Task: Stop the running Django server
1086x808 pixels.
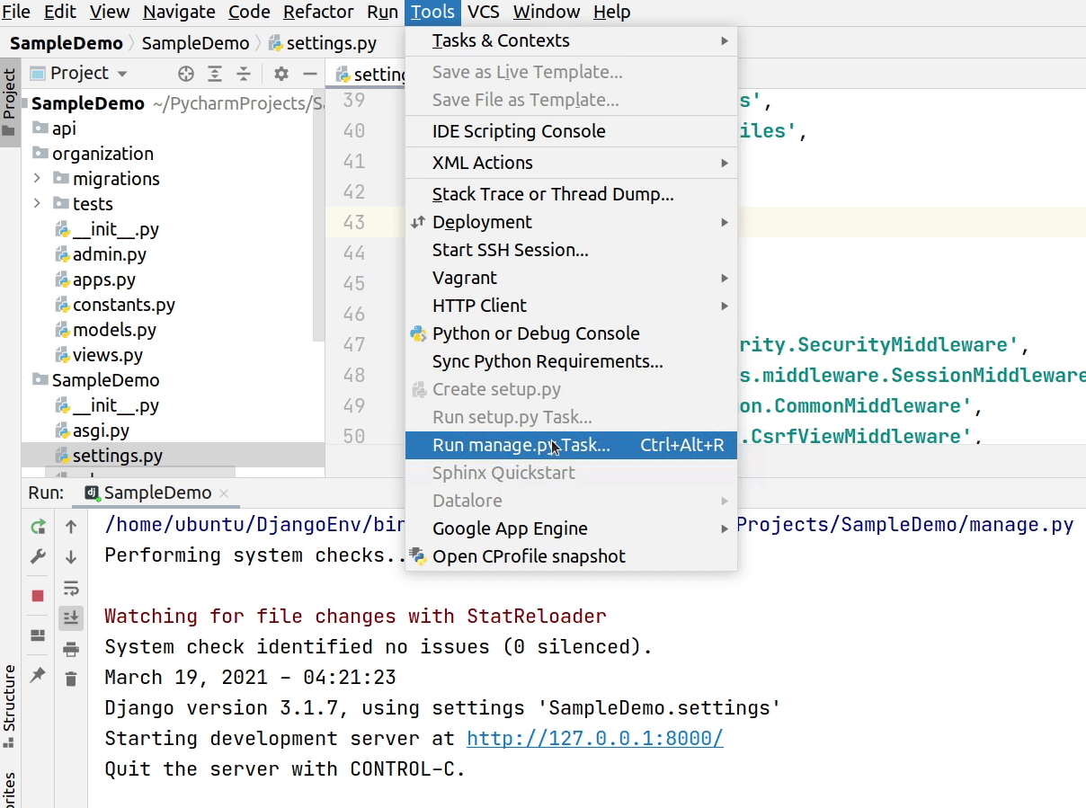Action: point(38,594)
